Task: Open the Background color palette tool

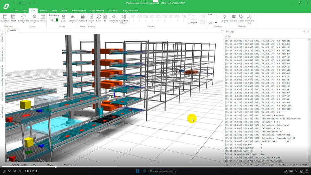Action: click(x=23, y=18)
